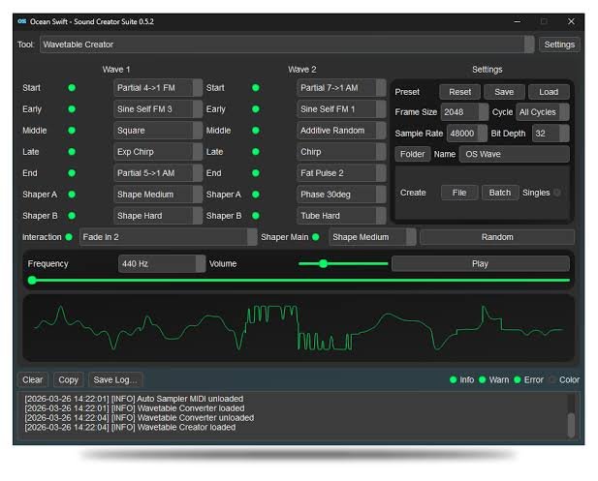Toggle Wave 1 Shaper A indicator
This screenshot has height=481, width=598.
point(72,195)
